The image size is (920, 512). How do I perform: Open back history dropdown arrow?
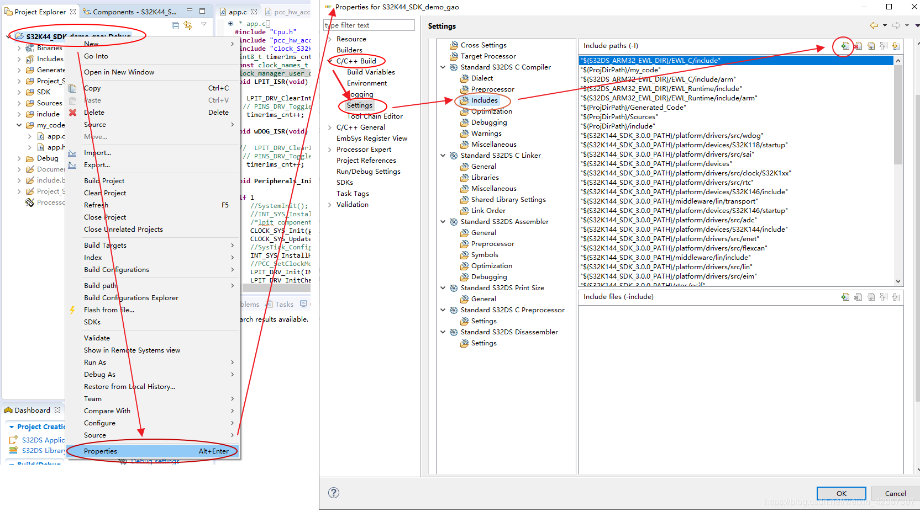tap(885, 25)
